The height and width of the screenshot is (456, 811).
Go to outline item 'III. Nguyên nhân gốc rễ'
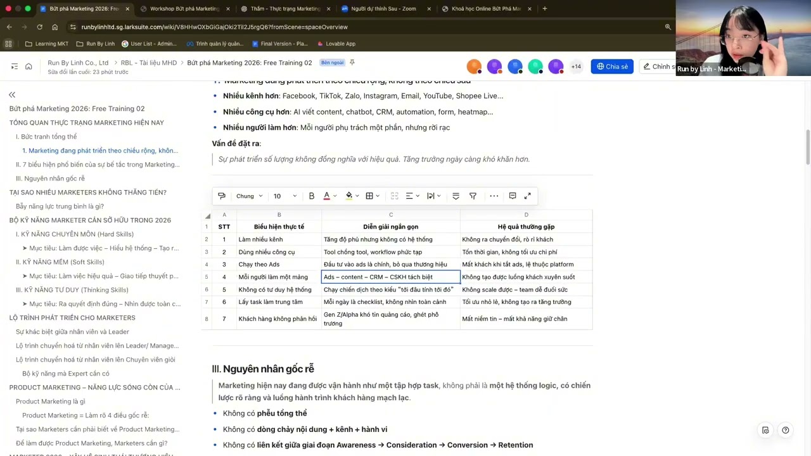[50, 179]
